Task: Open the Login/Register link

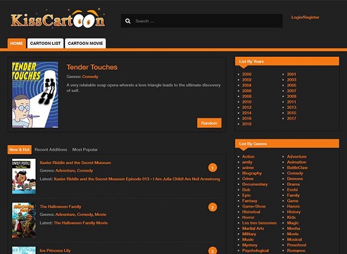Action: [x=305, y=17]
